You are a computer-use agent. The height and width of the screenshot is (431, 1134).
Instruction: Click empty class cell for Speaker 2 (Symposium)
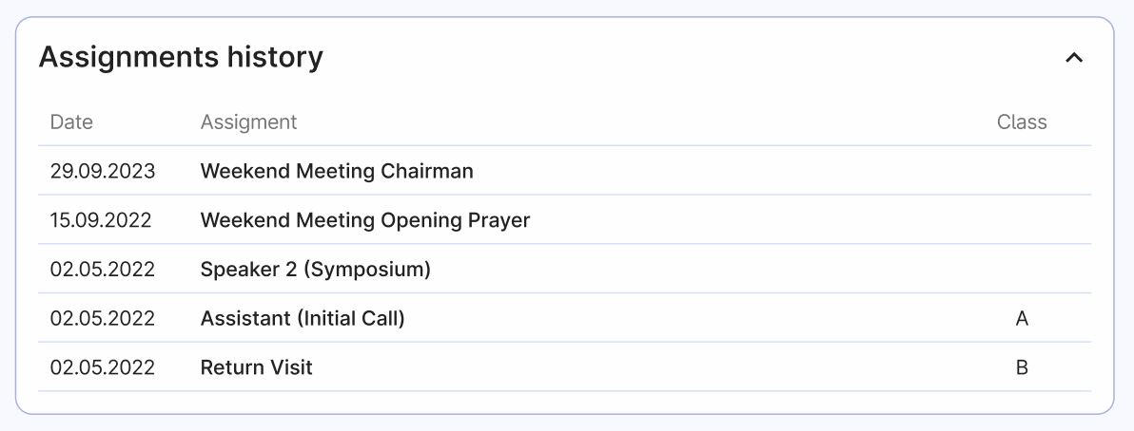[1022, 271]
